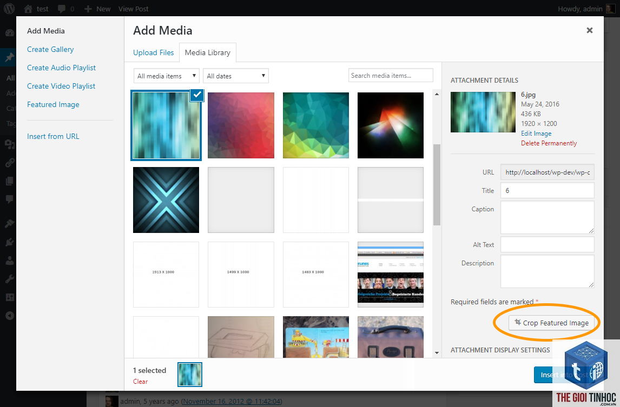Click the Collapse menu arrow icon in the sidebar
620x407 pixels.
click(x=10, y=316)
